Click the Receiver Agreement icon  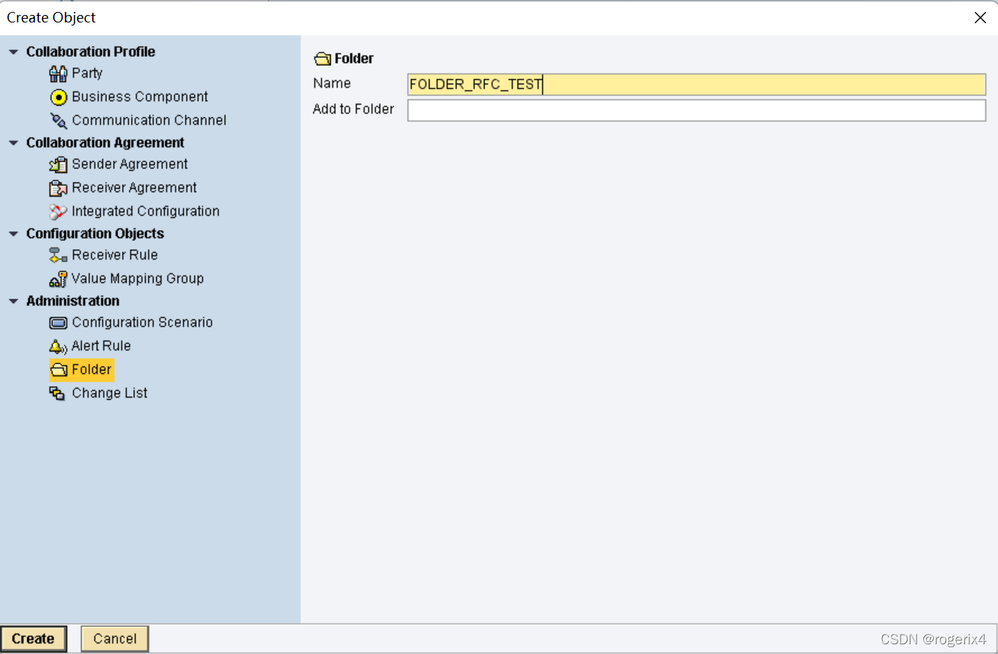click(x=58, y=188)
